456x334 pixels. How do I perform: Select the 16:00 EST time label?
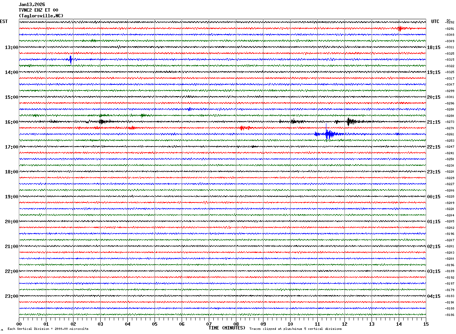[x=11, y=122]
